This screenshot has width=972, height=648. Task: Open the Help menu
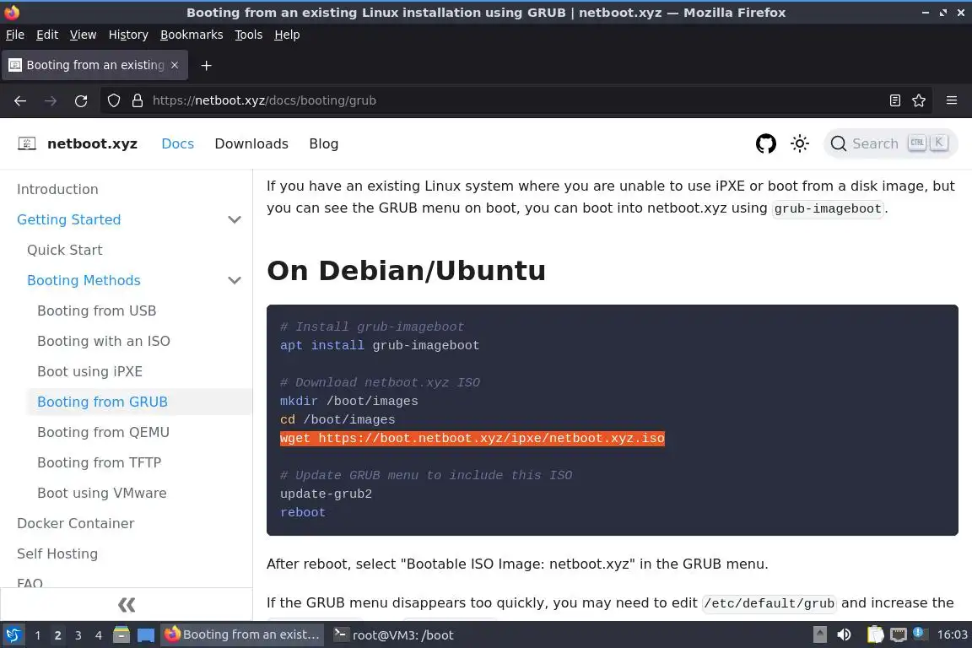point(287,35)
